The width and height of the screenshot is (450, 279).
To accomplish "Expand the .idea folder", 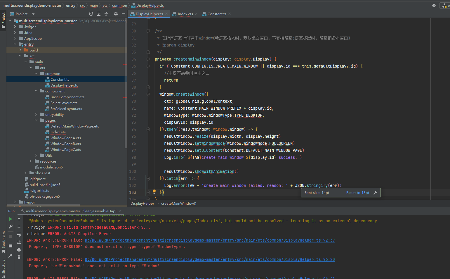I will (x=15, y=32).
